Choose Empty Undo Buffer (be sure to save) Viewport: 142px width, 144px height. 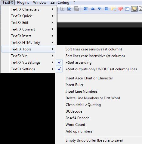[99, 140]
